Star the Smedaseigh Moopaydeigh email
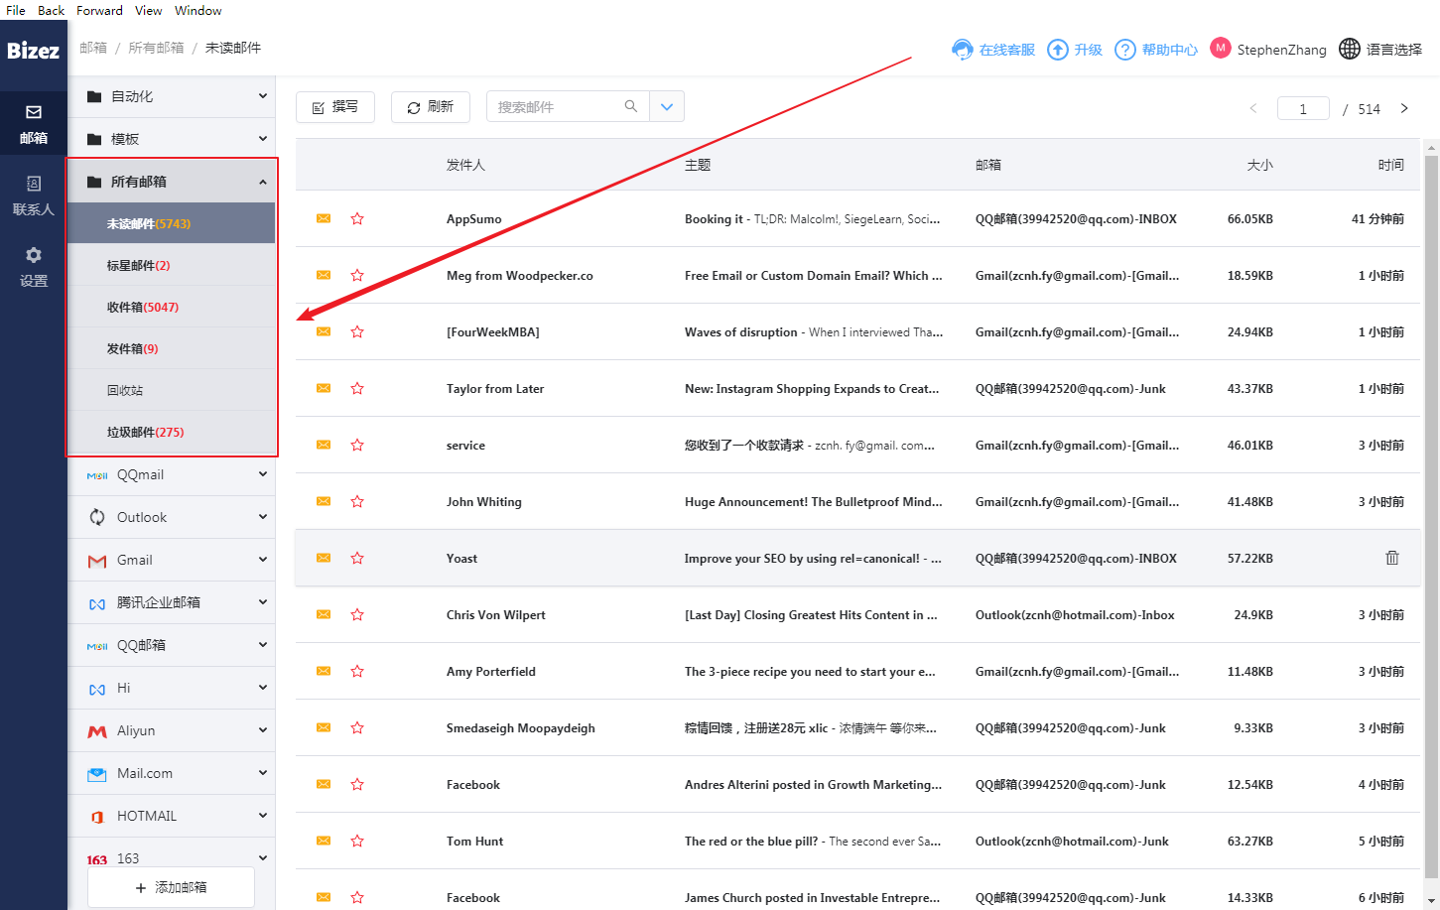Image resolution: width=1440 pixels, height=910 pixels. pyautogui.click(x=357, y=727)
